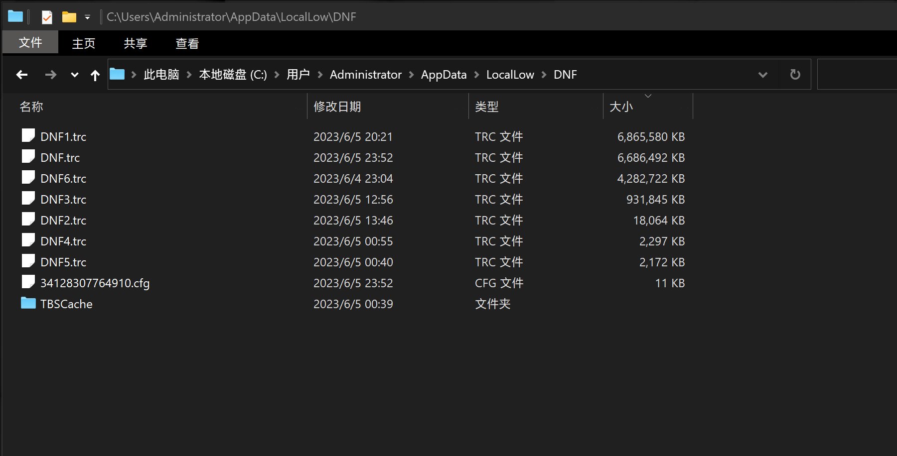The image size is (897, 456).
Task: Select the DNF.trc file icon
Action: [x=28, y=156]
